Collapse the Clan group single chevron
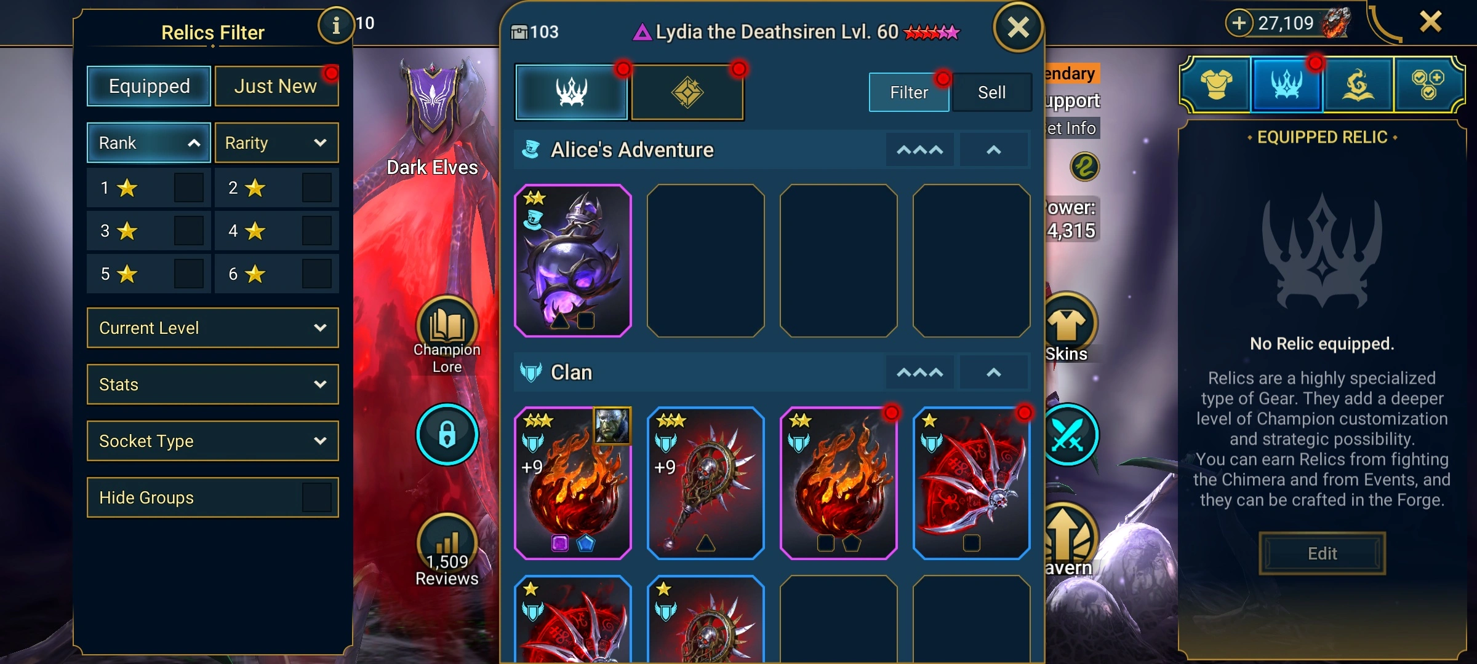Image resolution: width=1477 pixels, height=664 pixels. pos(994,373)
